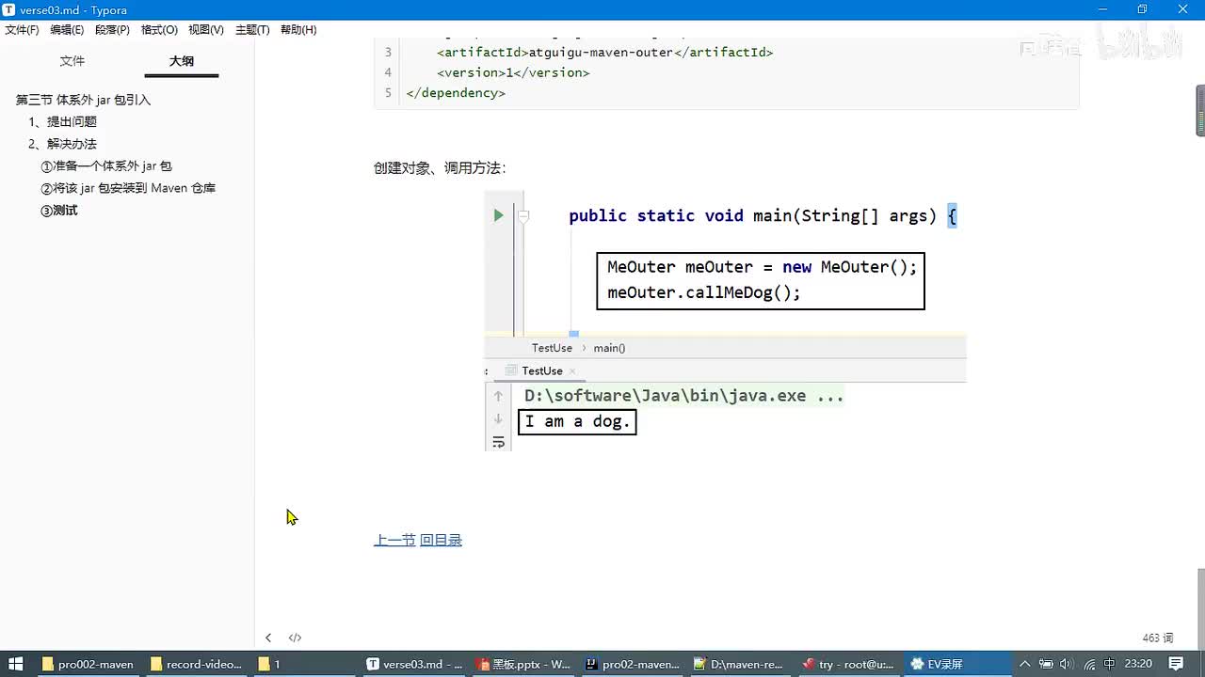Image resolution: width=1205 pixels, height=677 pixels.
Task: Open record-video folder in taskbar
Action: (x=197, y=664)
